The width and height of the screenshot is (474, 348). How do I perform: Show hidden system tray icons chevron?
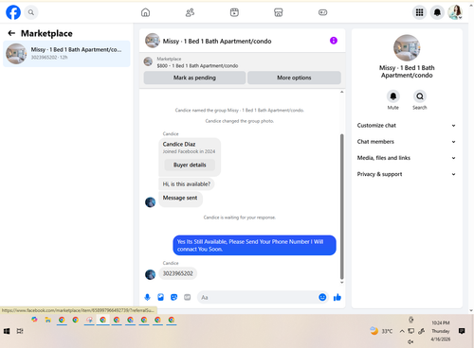[x=402, y=331]
